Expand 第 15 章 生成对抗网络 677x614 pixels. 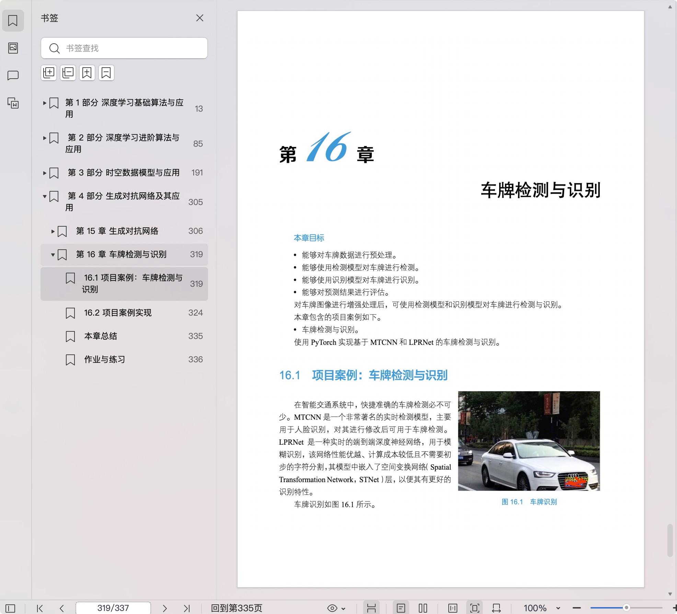pos(53,231)
